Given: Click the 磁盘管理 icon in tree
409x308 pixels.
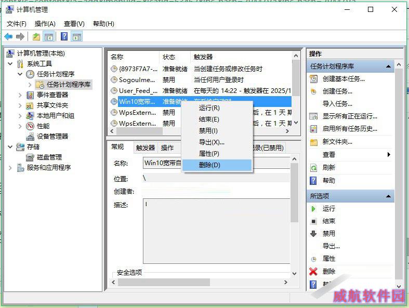Looking at the screenshot, I should coord(30,157).
